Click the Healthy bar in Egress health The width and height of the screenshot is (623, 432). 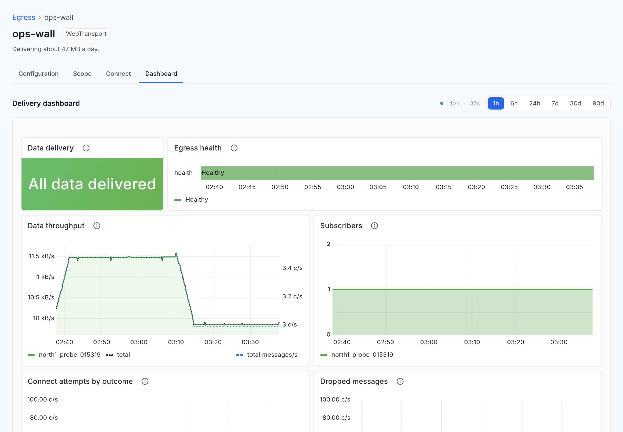[397, 173]
